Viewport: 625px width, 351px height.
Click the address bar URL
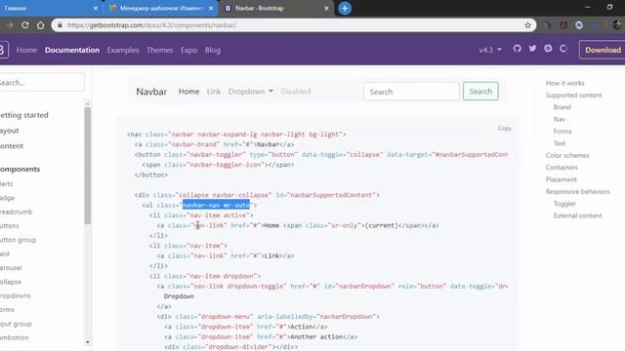coord(152,25)
